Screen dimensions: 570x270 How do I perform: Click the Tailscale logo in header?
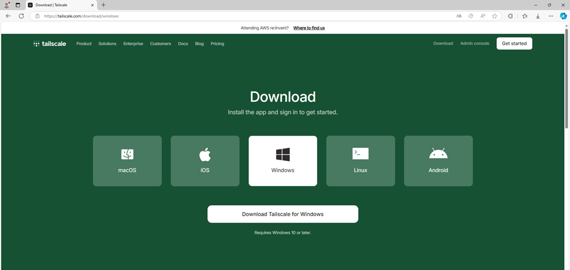click(x=49, y=44)
